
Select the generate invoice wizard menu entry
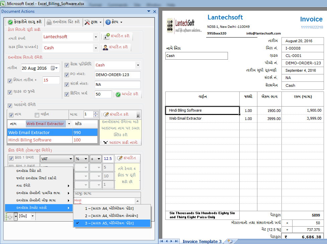click(x=39, y=178)
